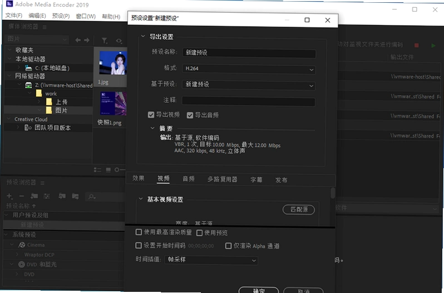
Task: Click the 注释 comment field
Action: pos(248,101)
